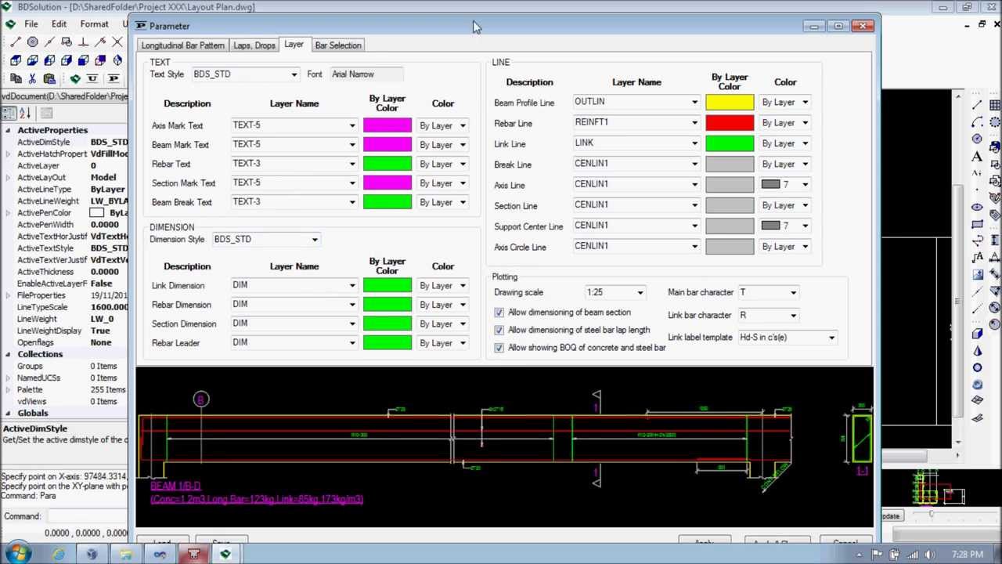
Task: Select the Text A tool on right toolbar
Action: tap(977, 157)
